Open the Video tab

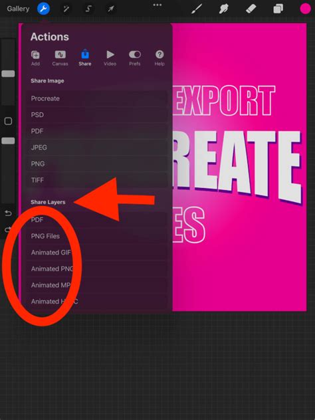pyautogui.click(x=110, y=58)
